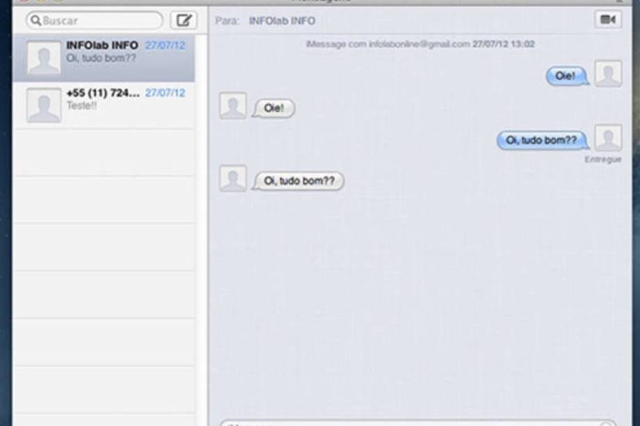The height and width of the screenshot is (426, 640).
Task: Click avatar beside received "Oie!" message
Action: (232, 106)
